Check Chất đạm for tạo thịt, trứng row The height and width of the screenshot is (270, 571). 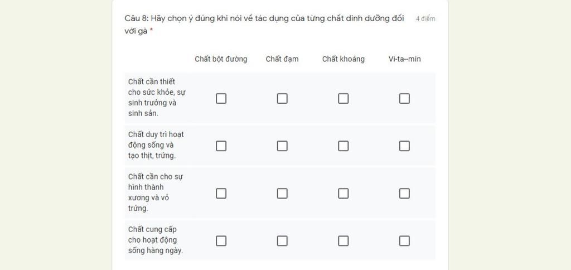[x=282, y=146]
